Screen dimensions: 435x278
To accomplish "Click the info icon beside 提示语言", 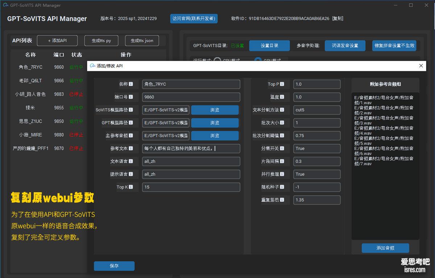I will (x=131, y=174).
